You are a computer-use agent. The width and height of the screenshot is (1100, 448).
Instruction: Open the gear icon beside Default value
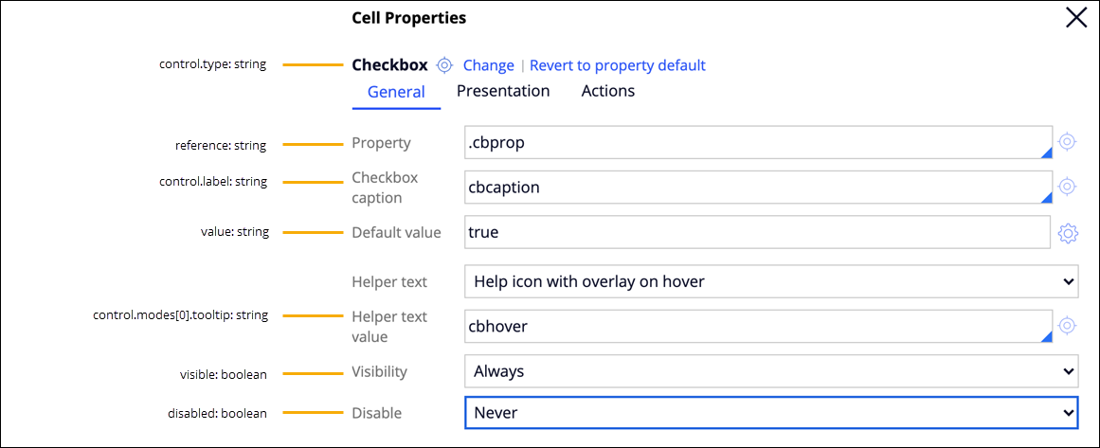(x=1068, y=233)
